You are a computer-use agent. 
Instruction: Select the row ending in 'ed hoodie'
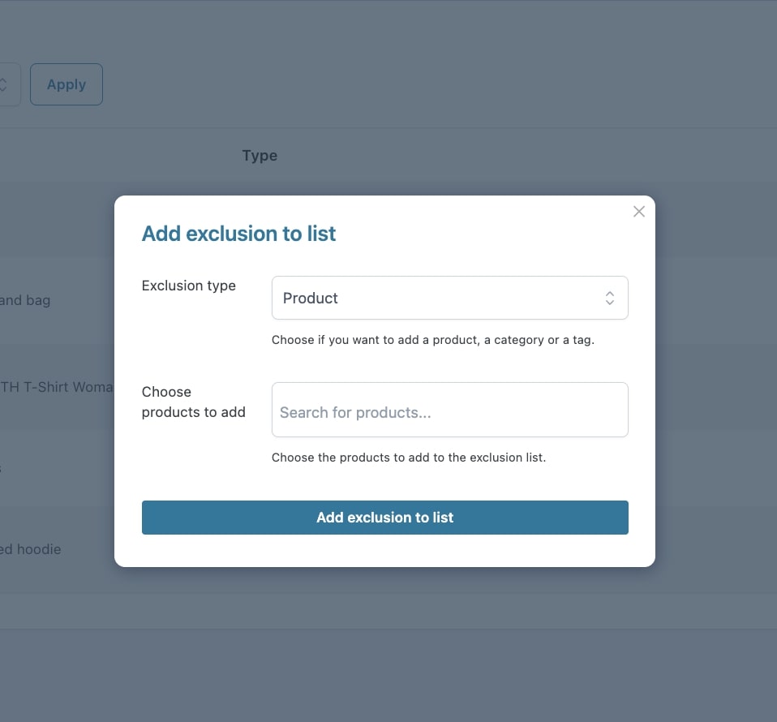[x=32, y=549]
